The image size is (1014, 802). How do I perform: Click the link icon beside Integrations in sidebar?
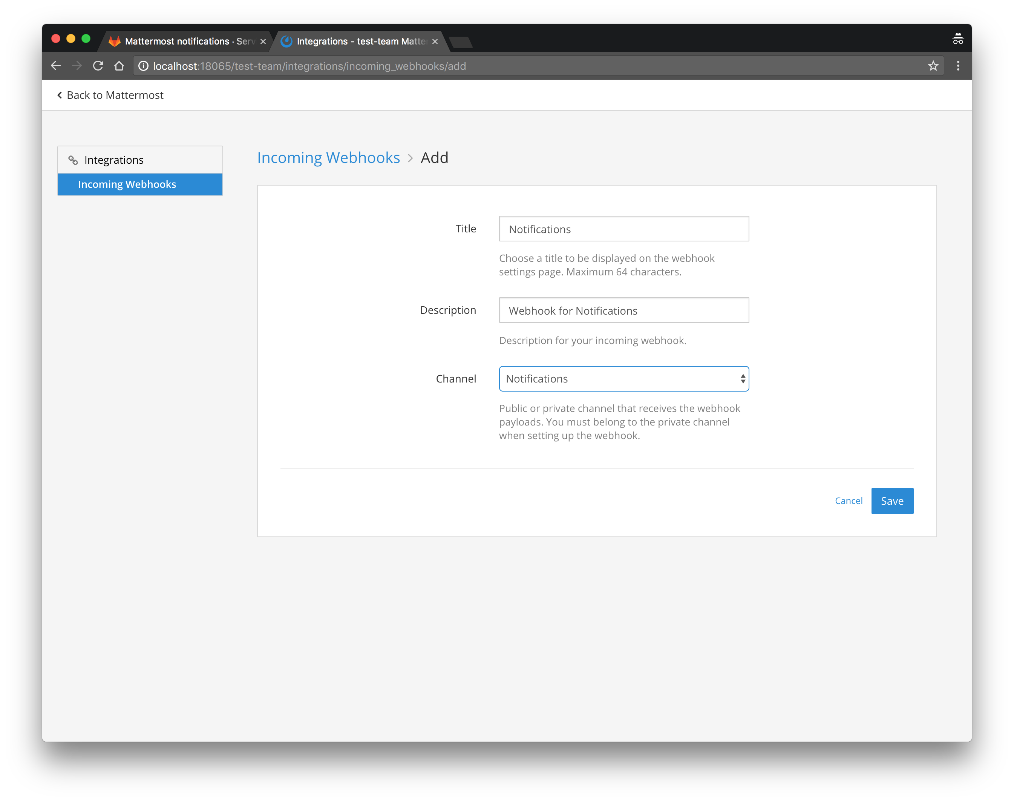73,160
